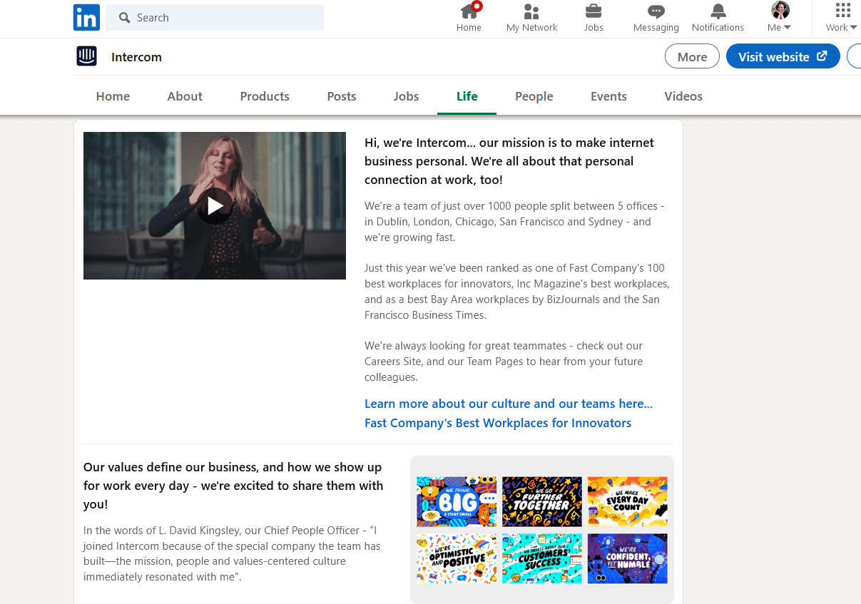Open the Home icon in top navigation
This screenshot has height=604, width=861.
click(x=469, y=11)
